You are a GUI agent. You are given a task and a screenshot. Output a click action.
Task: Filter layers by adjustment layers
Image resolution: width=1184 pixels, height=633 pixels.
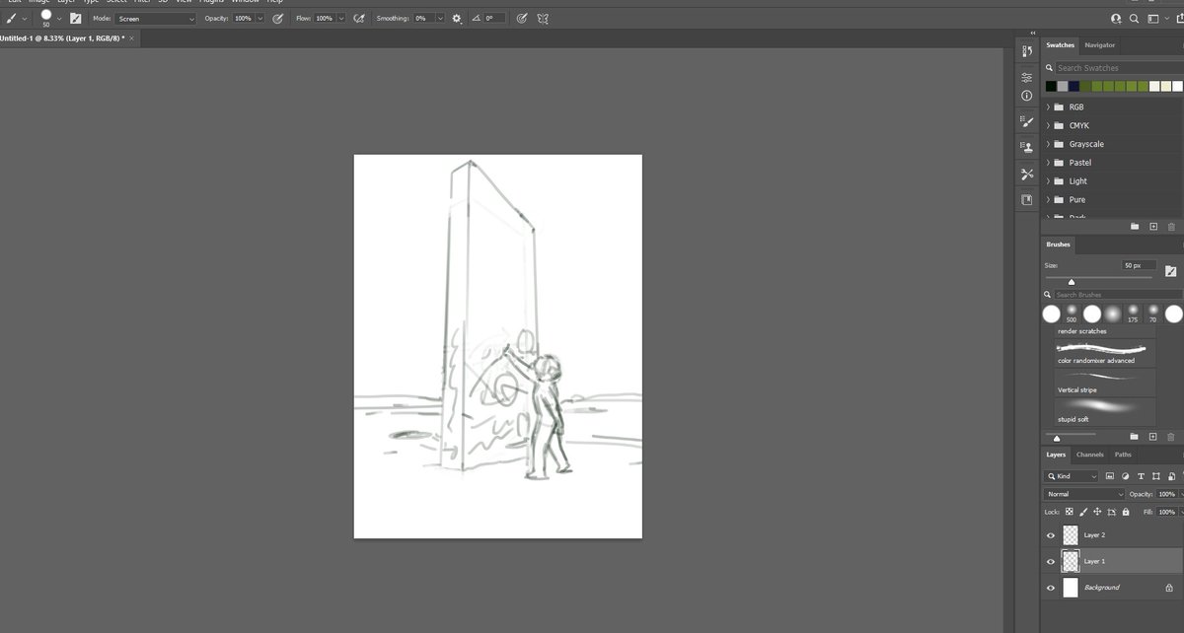pos(1124,476)
